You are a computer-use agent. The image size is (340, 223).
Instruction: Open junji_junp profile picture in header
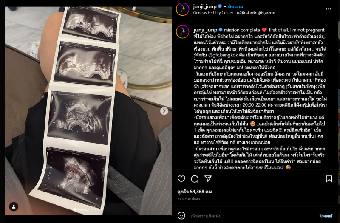click(x=182, y=9)
